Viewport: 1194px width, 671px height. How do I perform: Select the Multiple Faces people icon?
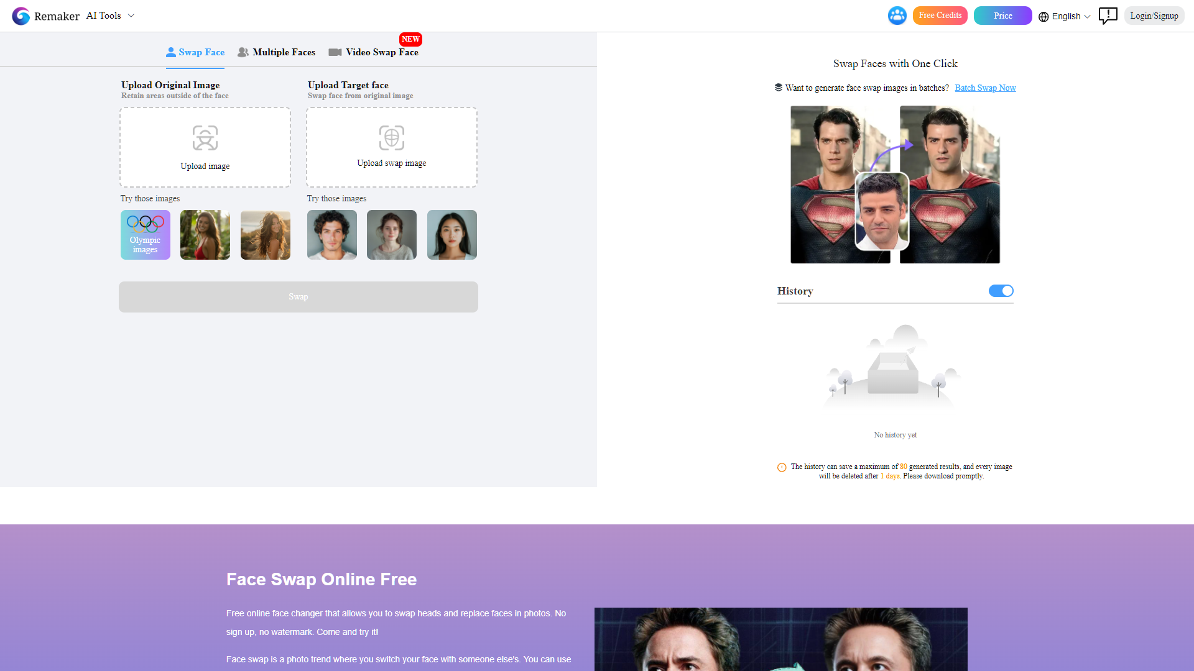244,52
